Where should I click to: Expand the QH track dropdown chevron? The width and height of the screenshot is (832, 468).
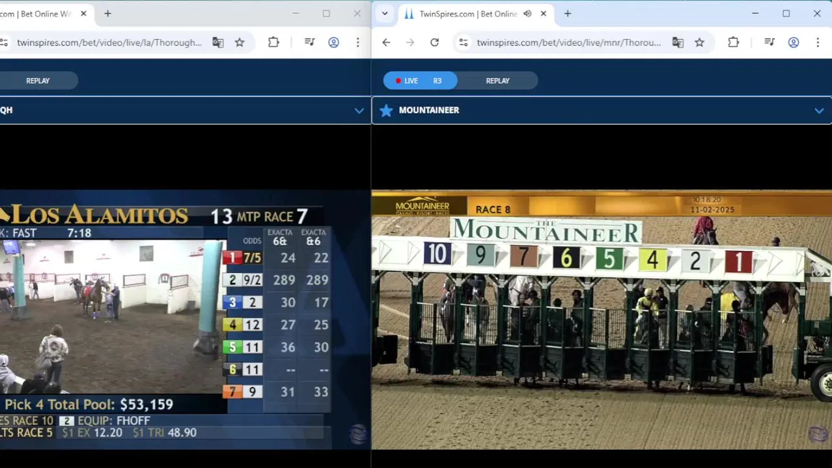359,110
